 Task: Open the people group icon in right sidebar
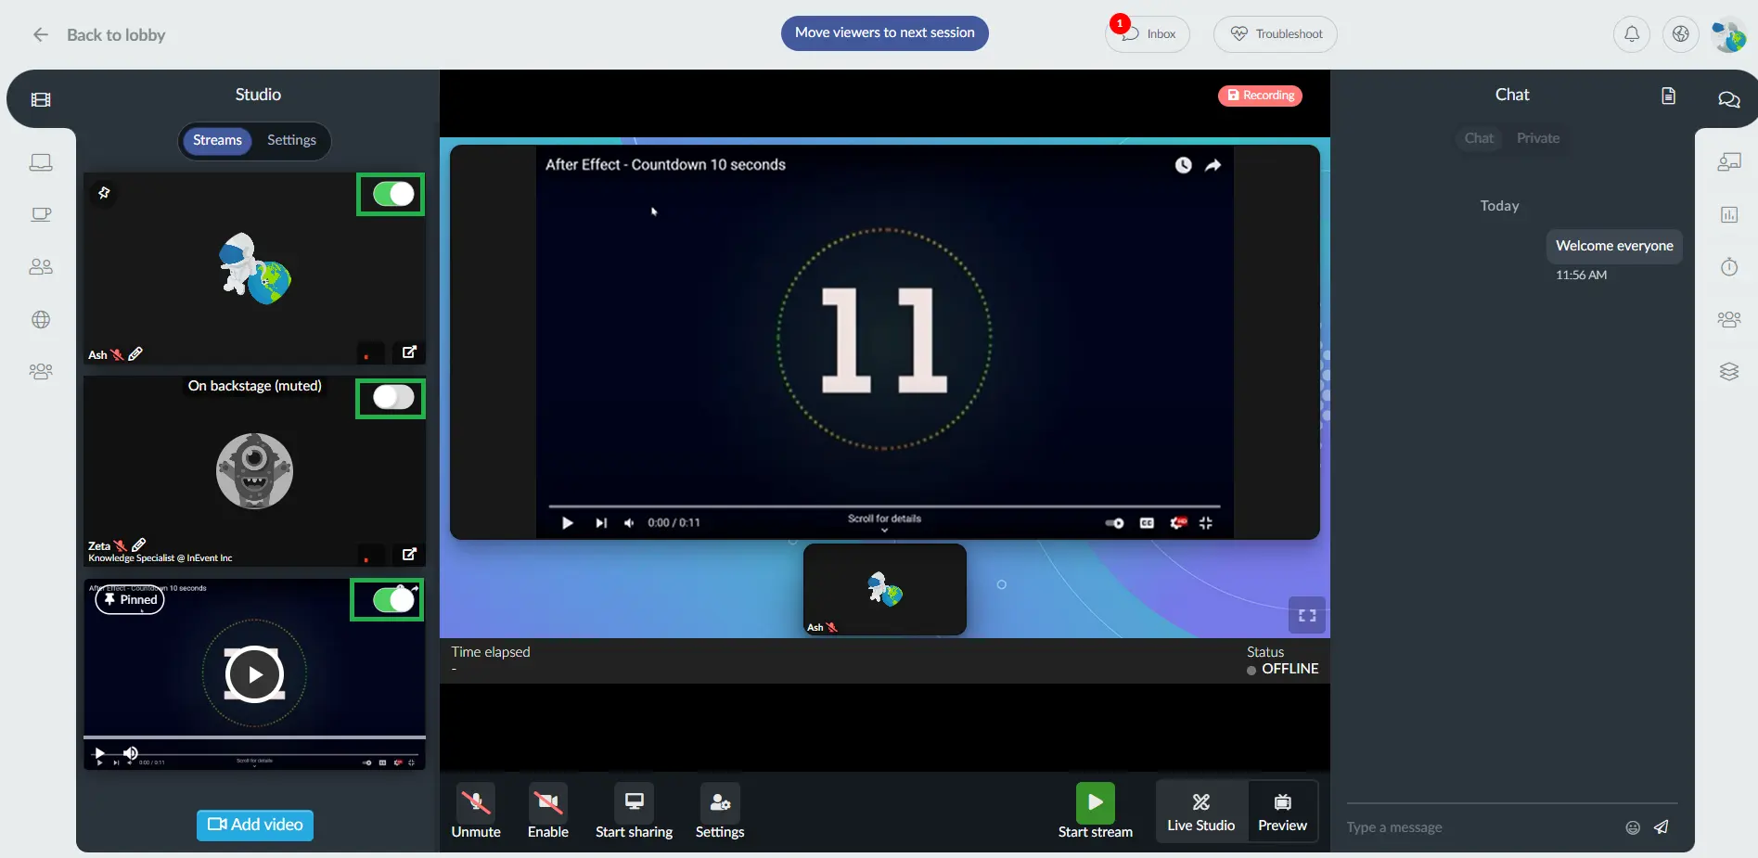point(1729,319)
